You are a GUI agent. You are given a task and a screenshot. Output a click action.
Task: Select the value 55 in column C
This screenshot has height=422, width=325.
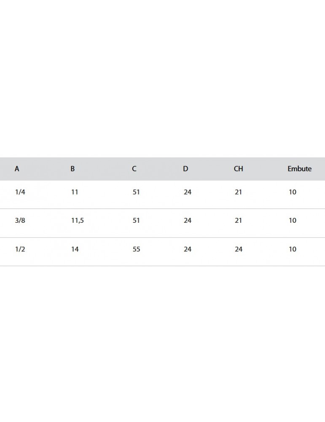coord(136,249)
